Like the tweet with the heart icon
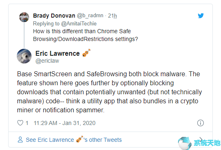The width and height of the screenshot is (221, 150). (20, 123)
